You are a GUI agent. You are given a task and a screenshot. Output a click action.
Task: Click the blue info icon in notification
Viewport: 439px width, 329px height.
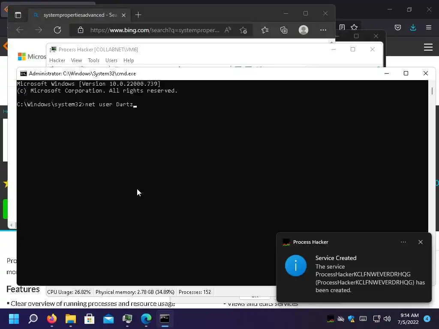coord(296,266)
